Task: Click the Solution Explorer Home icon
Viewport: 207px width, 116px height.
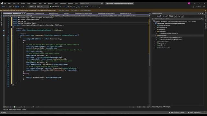Action: [x=158, y=16]
